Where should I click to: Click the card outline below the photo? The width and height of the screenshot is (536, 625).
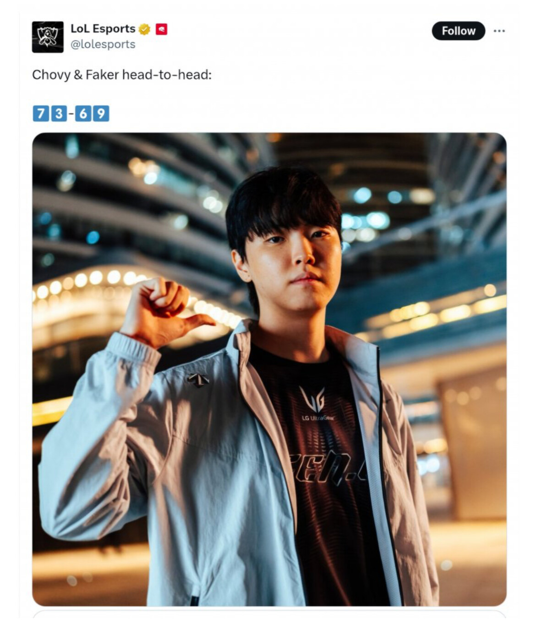click(x=269, y=614)
